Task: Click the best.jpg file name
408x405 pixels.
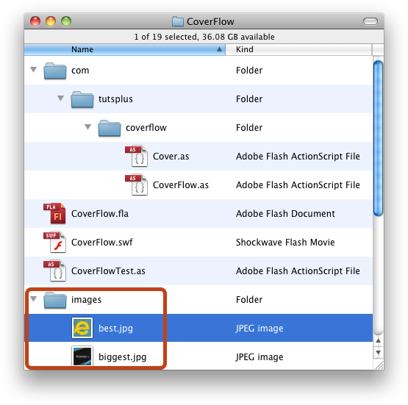Action: 115,329
